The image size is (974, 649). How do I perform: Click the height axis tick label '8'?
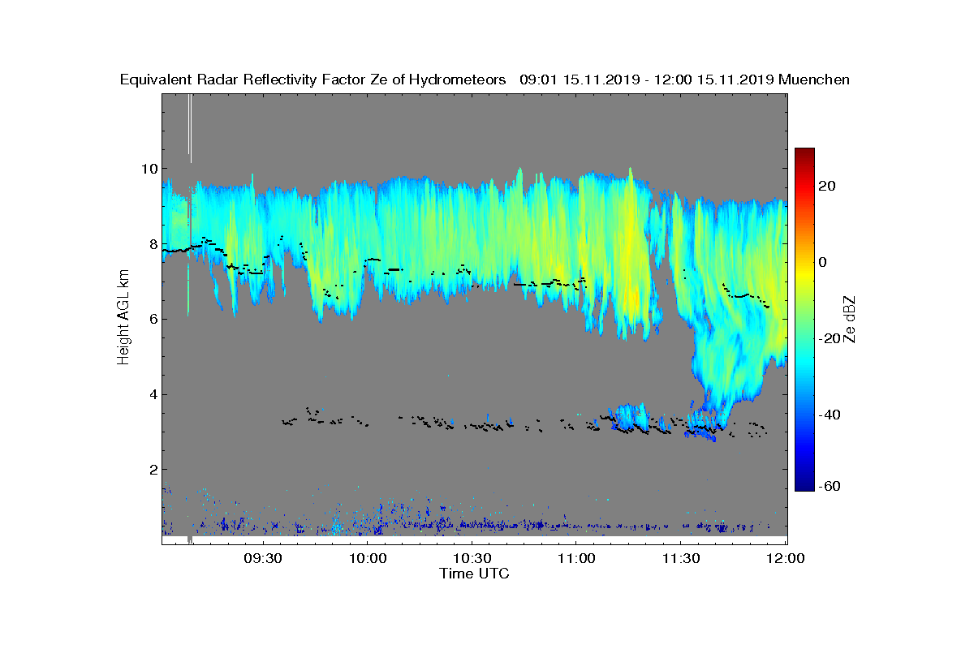(x=152, y=244)
